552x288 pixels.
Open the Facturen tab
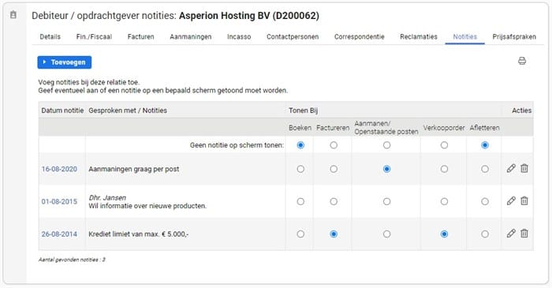[x=141, y=36]
